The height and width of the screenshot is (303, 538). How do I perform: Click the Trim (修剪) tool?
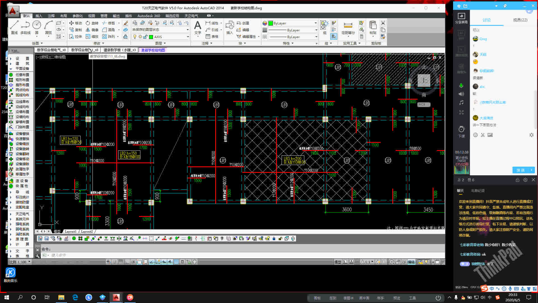click(x=109, y=23)
